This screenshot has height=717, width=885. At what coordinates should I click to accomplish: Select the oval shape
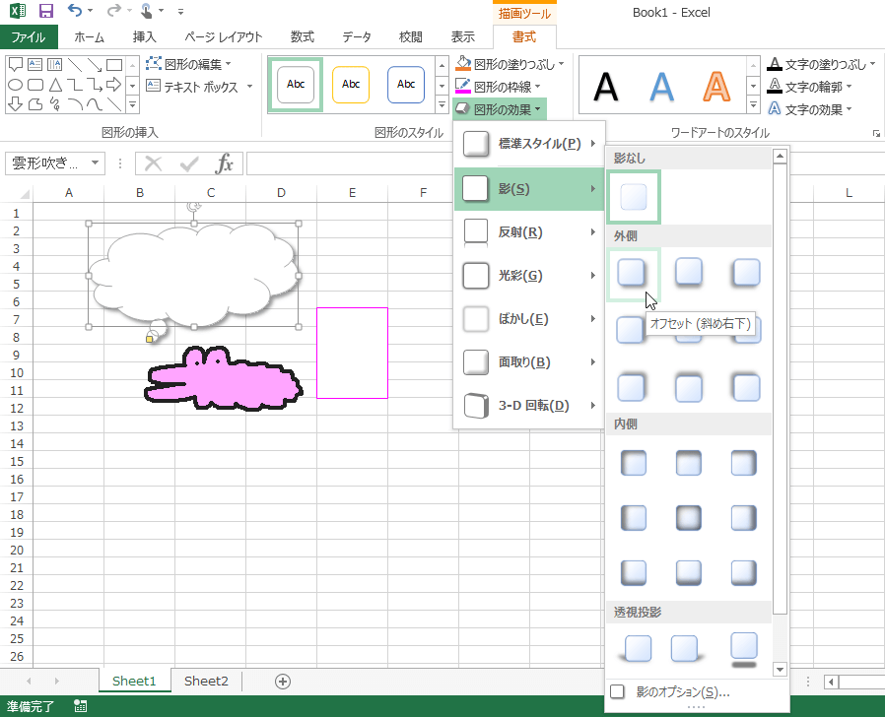tap(16, 85)
